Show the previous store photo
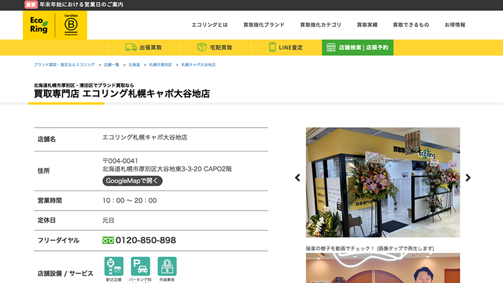 click(297, 178)
